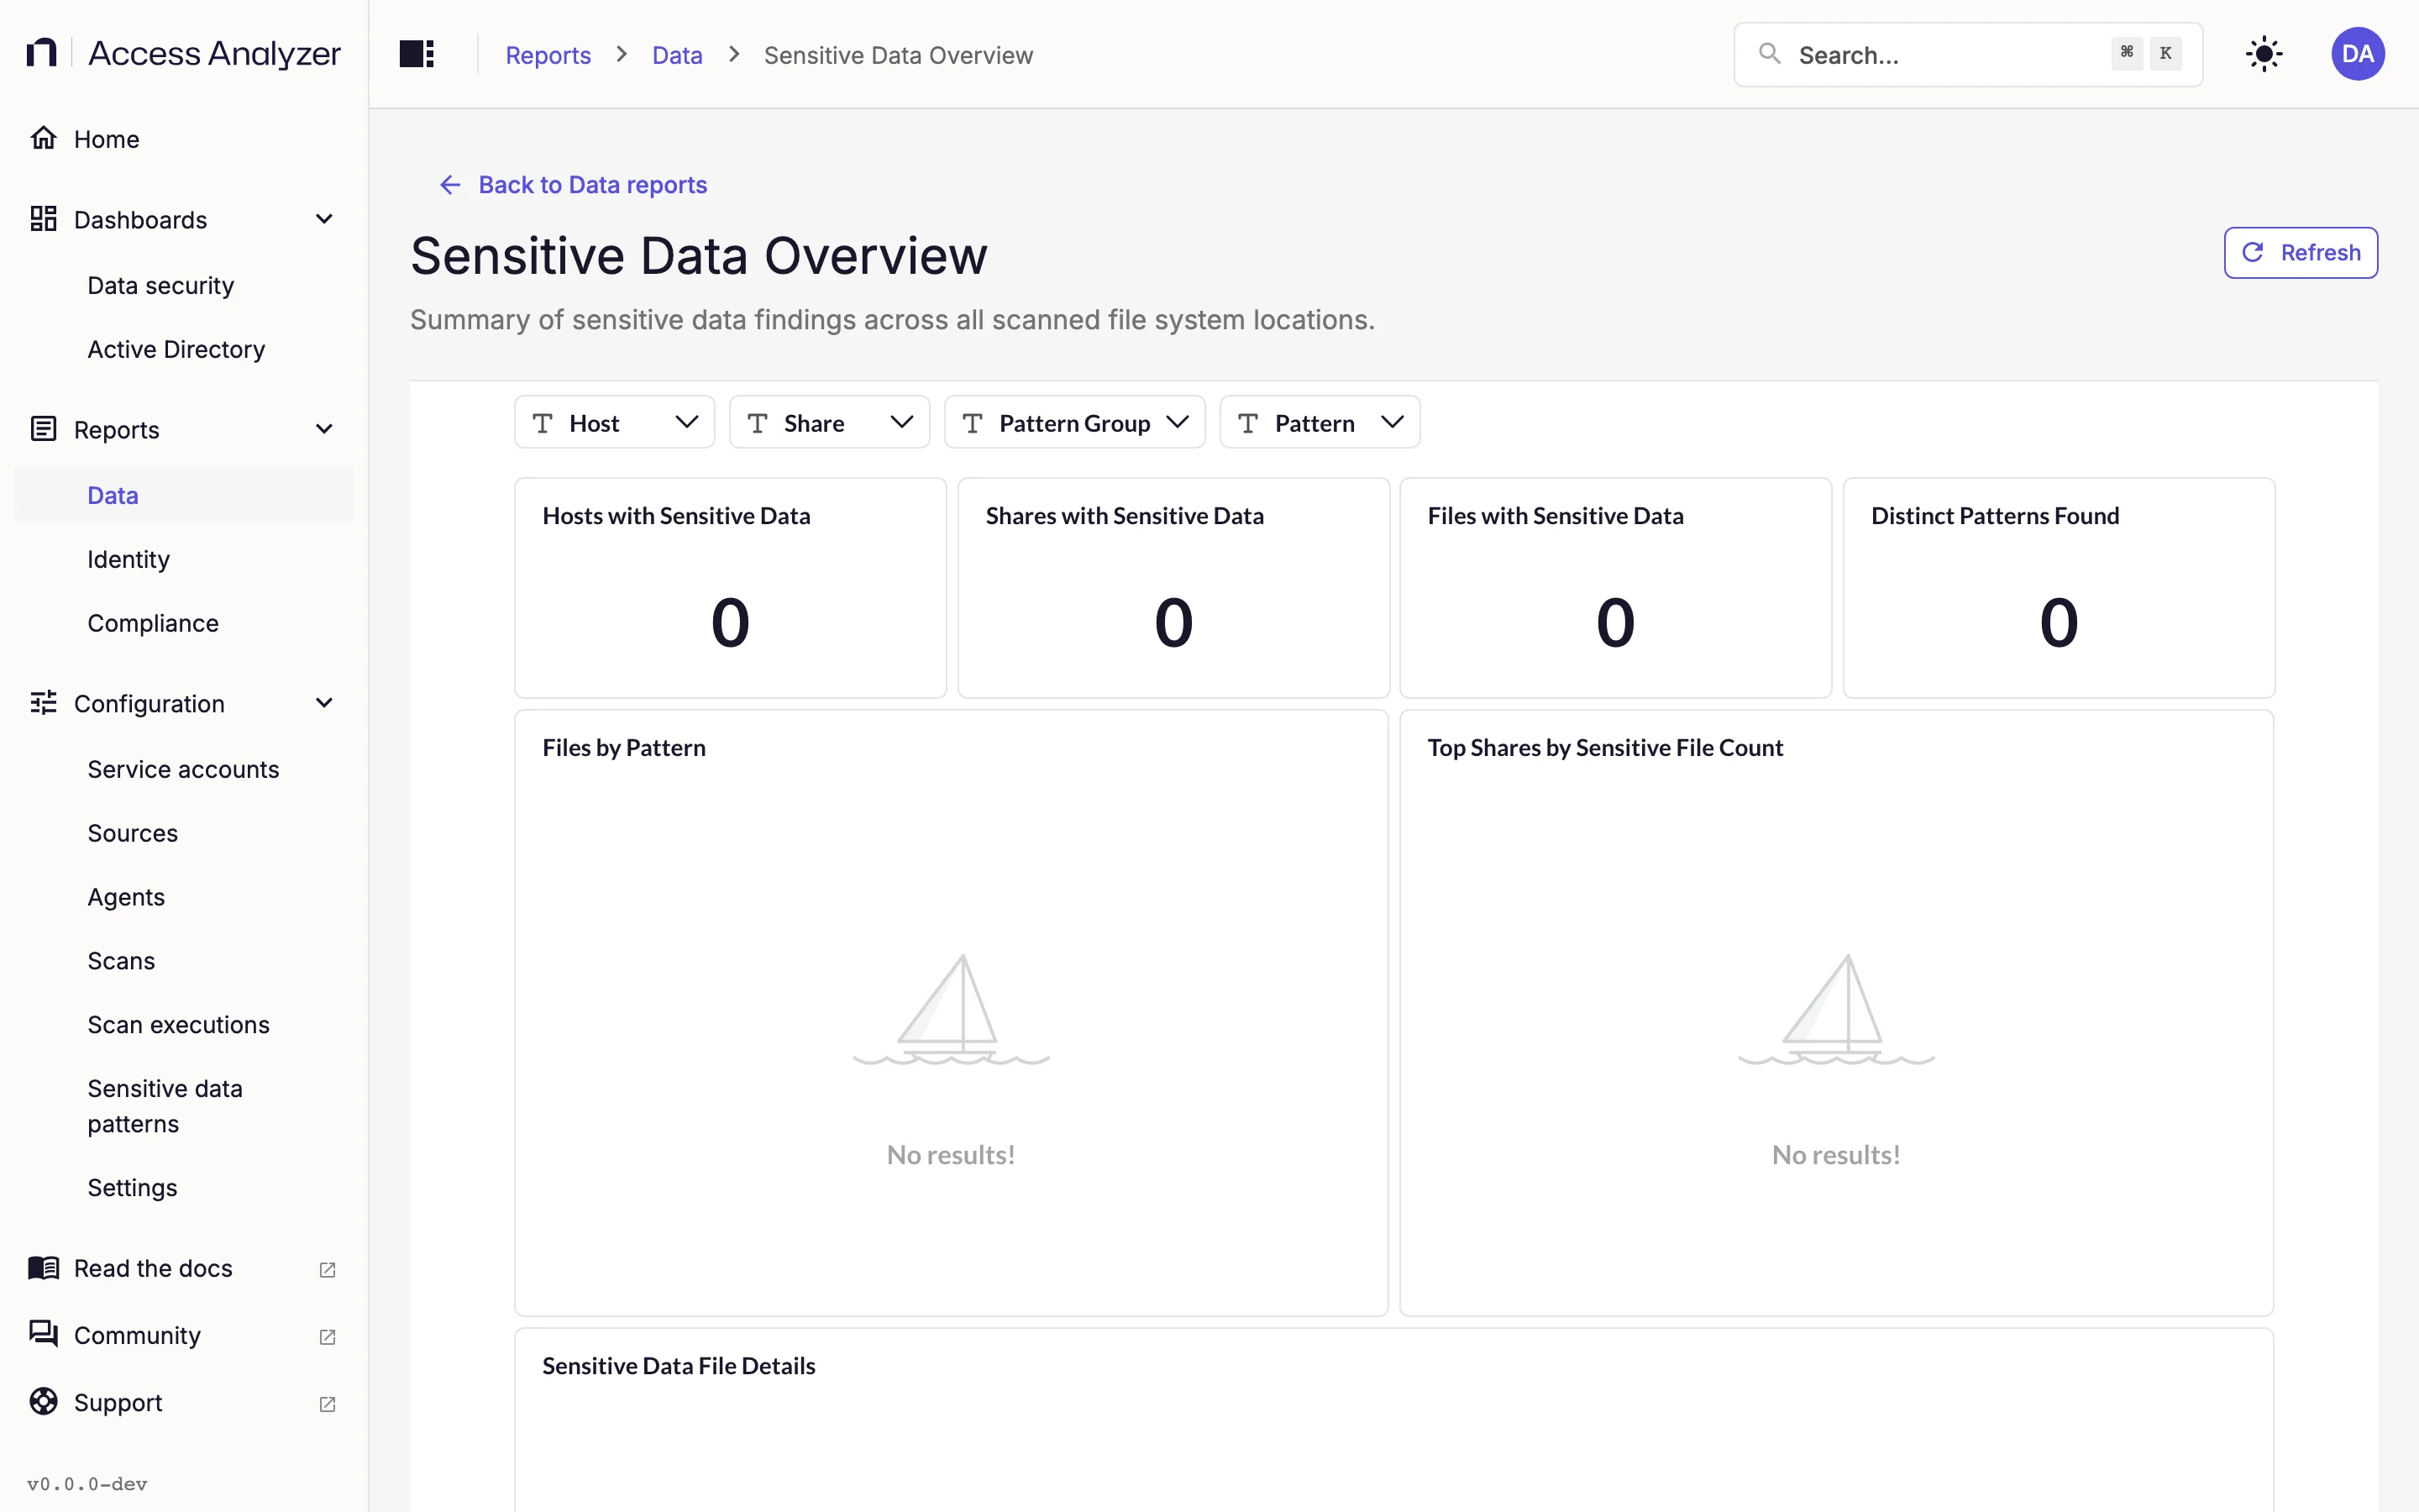The height and width of the screenshot is (1512, 2419).
Task: Open Scan executions page
Action: coord(184,1025)
